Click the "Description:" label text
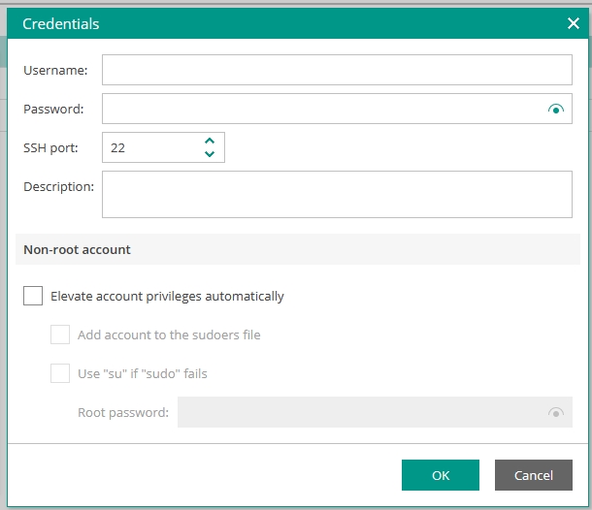592x510 pixels. pyautogui.click(x=58, y=186)
